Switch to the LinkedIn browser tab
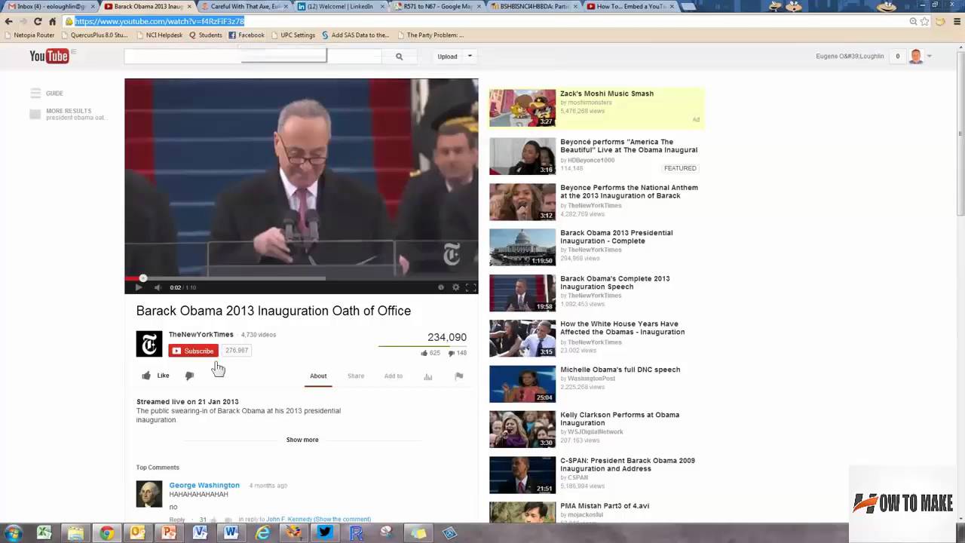The height and width of the screenshot is (543, 965). point(339,6)
